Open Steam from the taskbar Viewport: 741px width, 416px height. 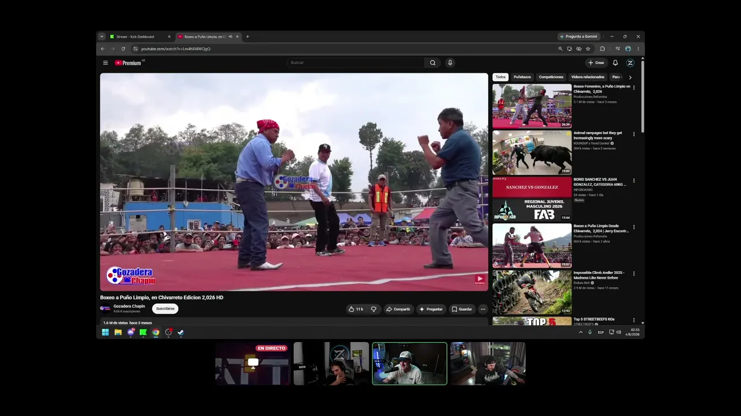click(x=181, y=332)
